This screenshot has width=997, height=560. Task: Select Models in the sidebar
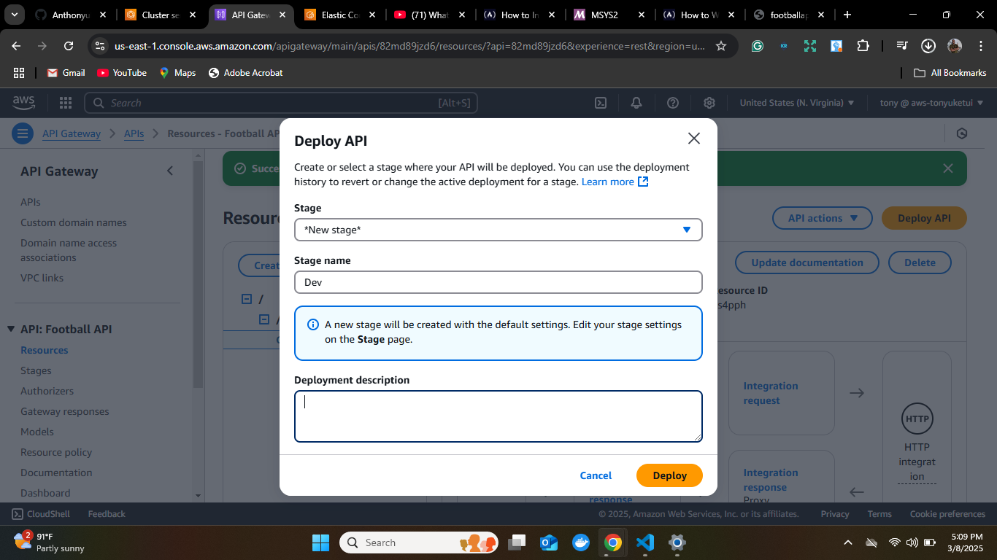tap(37, 432)
